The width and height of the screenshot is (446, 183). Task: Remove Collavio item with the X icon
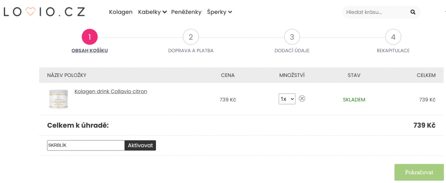click(x=302, y=98)
